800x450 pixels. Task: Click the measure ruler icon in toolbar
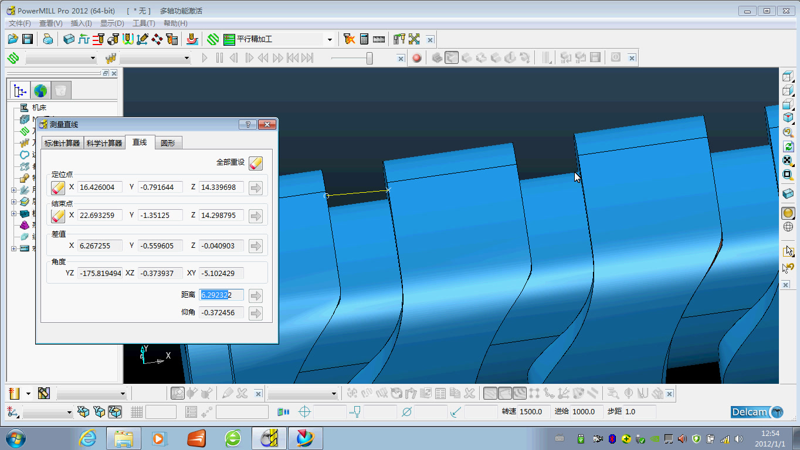coord(379,39)
